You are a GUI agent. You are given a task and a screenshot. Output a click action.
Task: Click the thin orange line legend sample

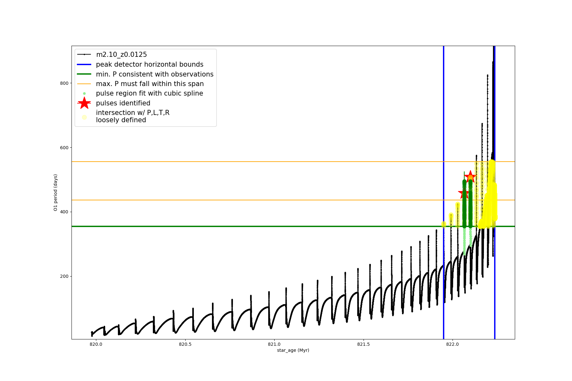click(x=84, y=84)
